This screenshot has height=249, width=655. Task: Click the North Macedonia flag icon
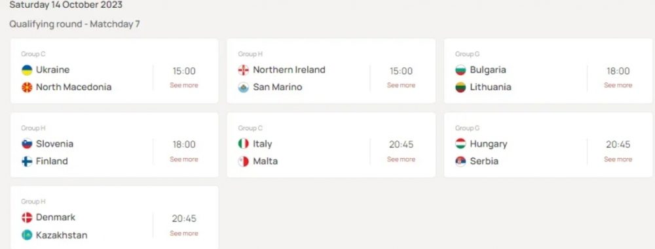point(27,88)
